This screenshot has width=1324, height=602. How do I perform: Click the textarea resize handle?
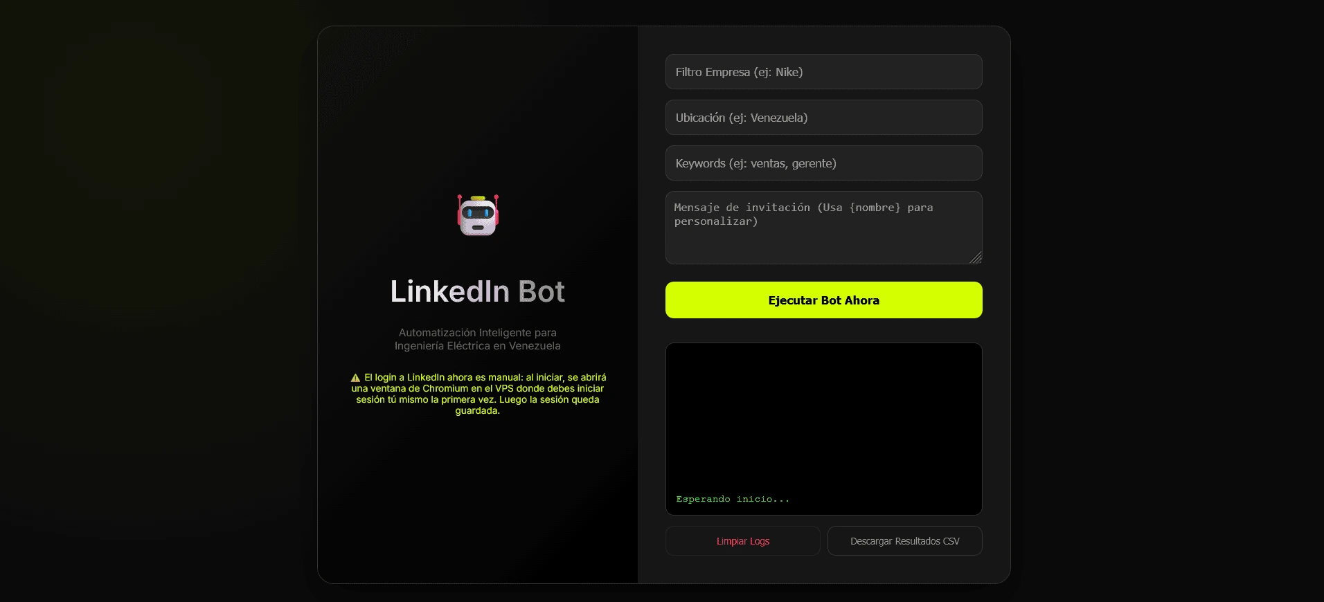(976, 258)
